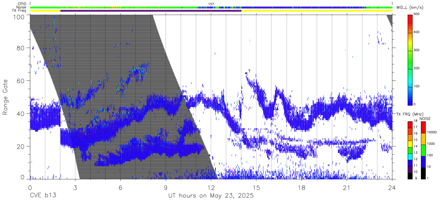Image resolution: width=441 pixels, height=203 pixels.
Task: Click the NOISE legend title
Action: click(x=425, y=119)
